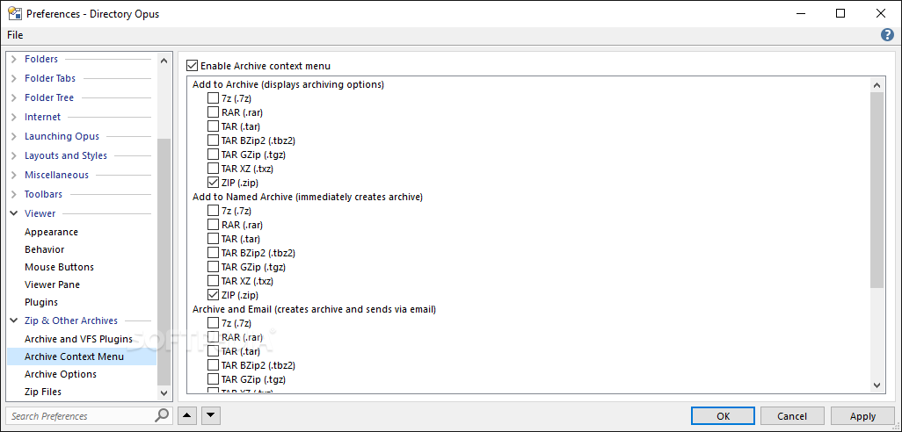Collapse the Zip & Other Archives category

[x=14, y=320]
